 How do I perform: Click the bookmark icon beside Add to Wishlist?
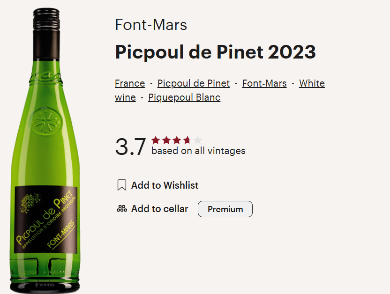pos(122,185)
